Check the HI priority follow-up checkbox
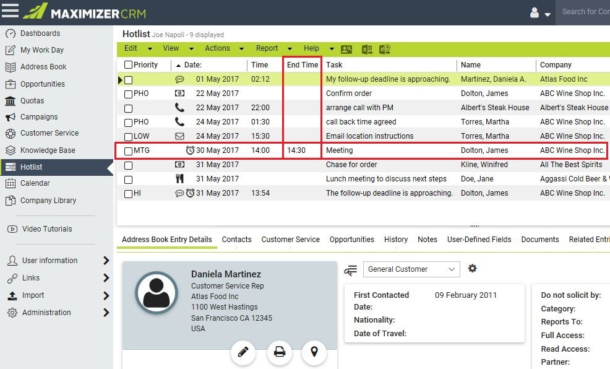 tap(129, 194)
